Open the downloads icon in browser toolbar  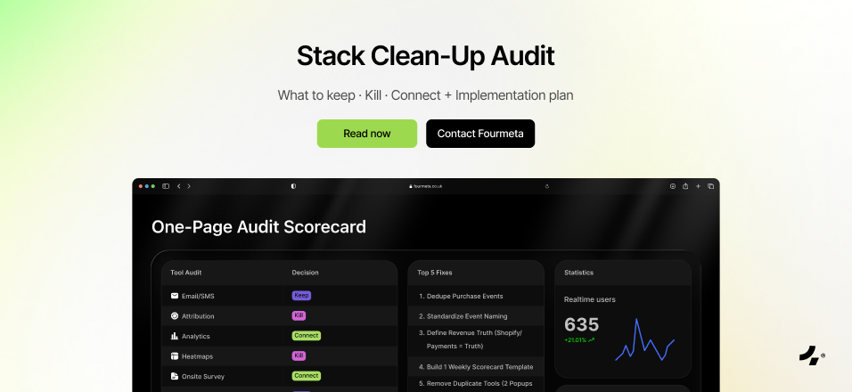[673, 186]
